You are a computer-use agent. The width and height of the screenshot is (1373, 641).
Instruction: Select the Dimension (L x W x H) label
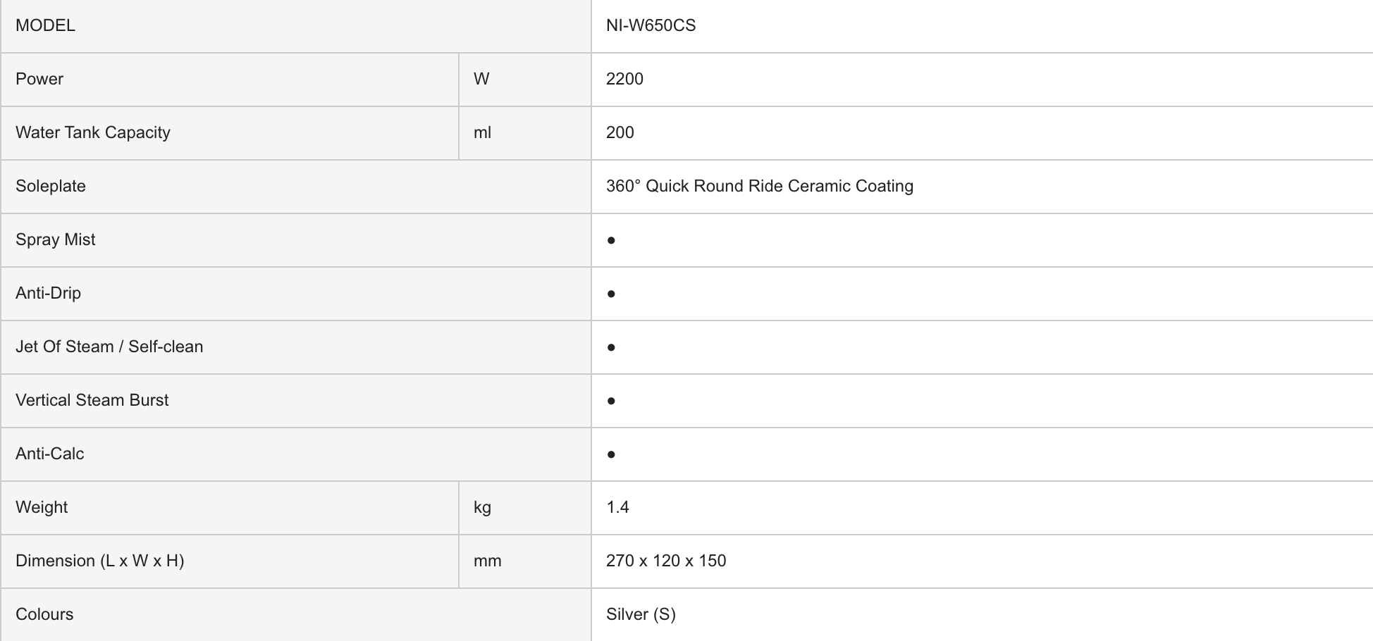tap(99, 561)
